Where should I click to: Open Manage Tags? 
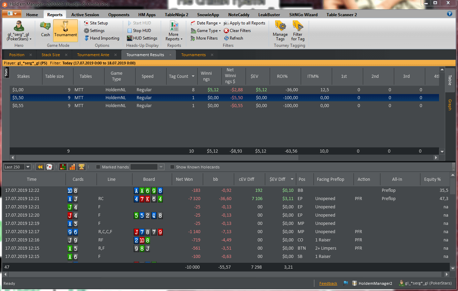tap(280, 31)
